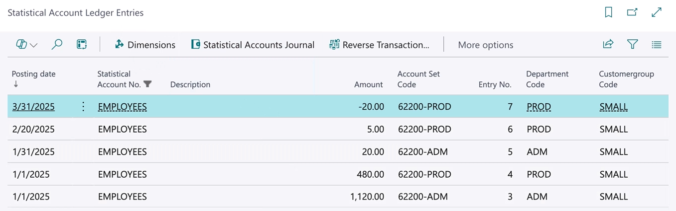Click the Department Code column header
The height and width of the screenshot is (211, 676).
tap(547, 79)
